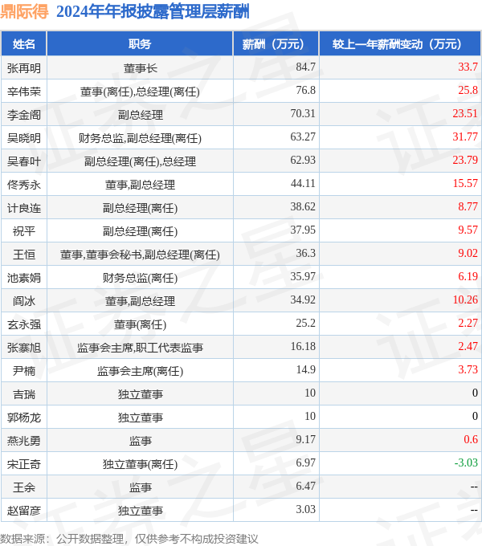The width and height of the screenshot is (482, 546).
Task: Select the name 玄永强
Action: click(x=24, y=325)
